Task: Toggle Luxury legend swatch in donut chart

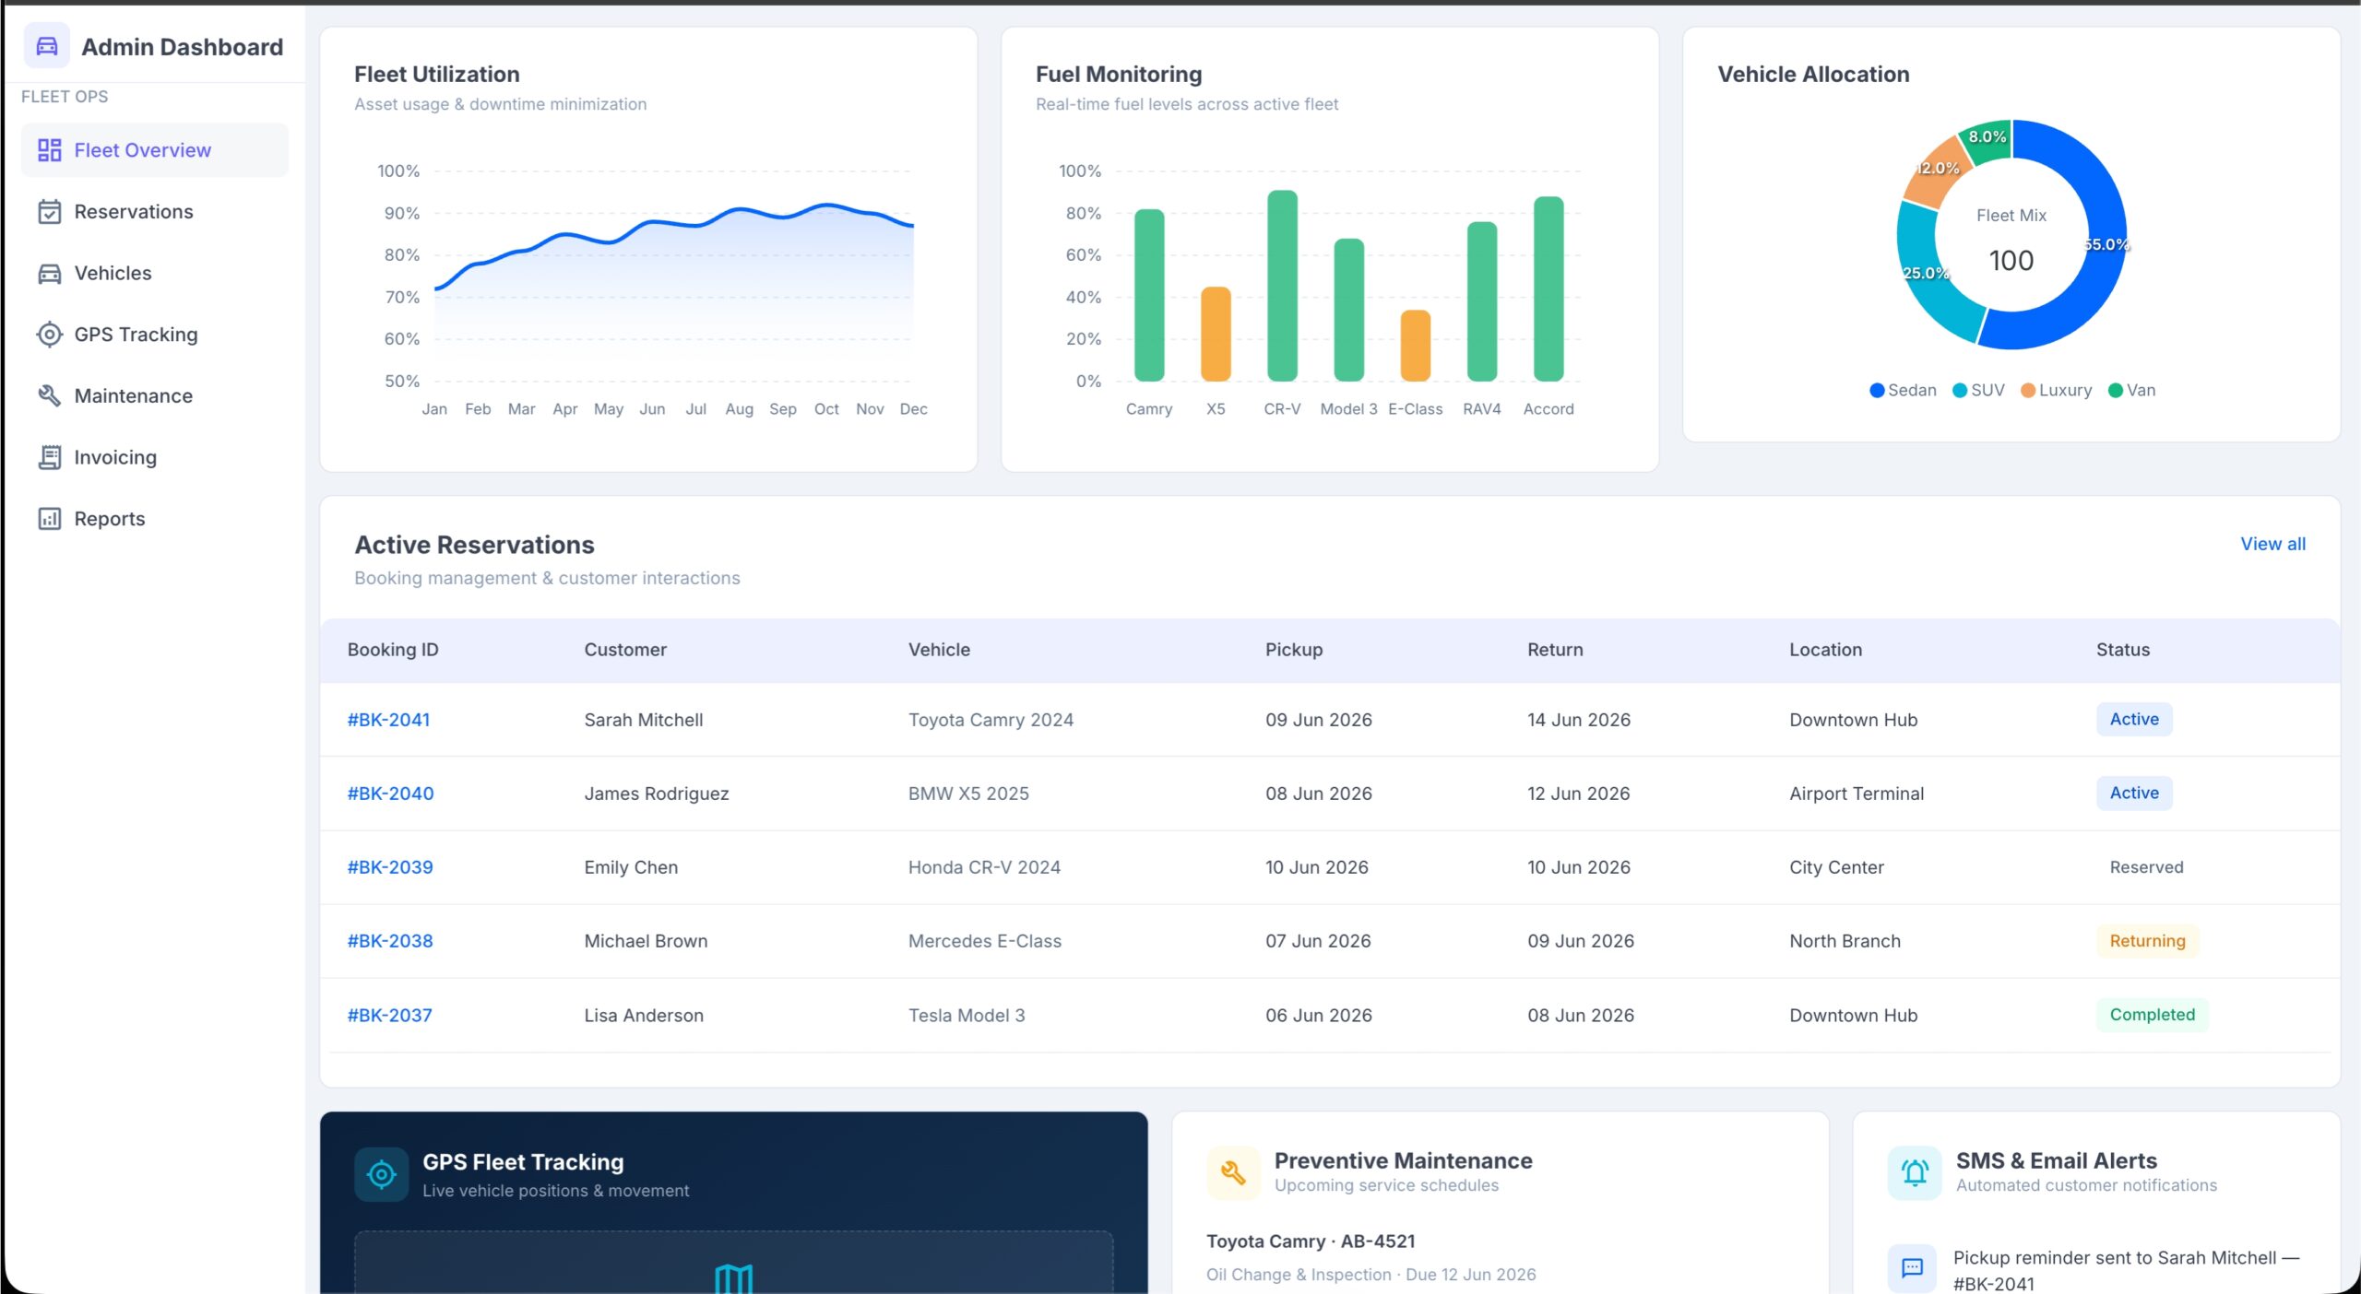Action: (2028, 391)
